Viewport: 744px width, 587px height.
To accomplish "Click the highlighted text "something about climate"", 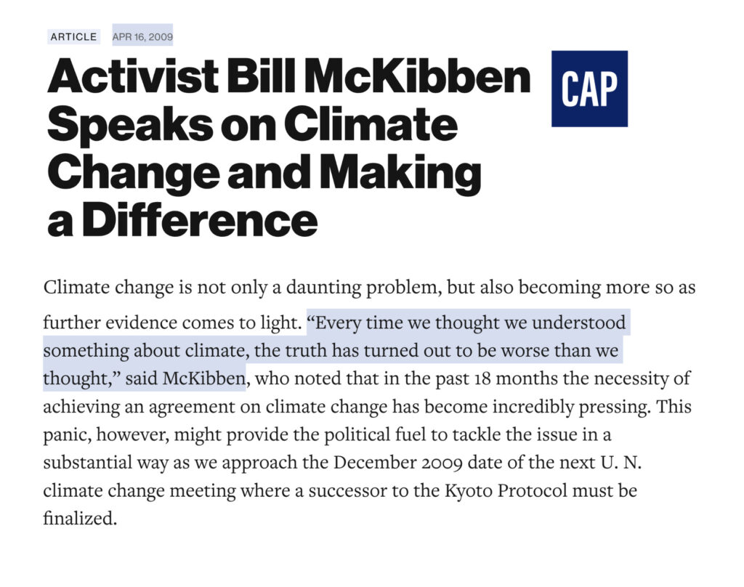I will coord(139,350).
